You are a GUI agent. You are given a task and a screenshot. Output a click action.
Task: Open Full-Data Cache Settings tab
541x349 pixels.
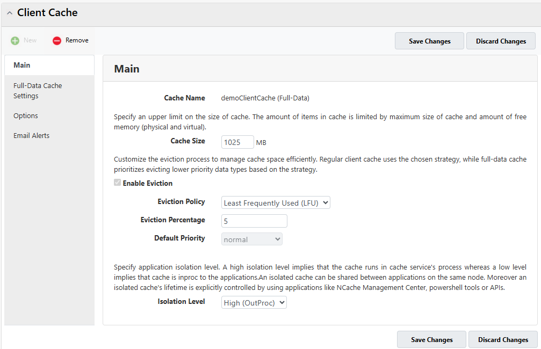[49, 91]
